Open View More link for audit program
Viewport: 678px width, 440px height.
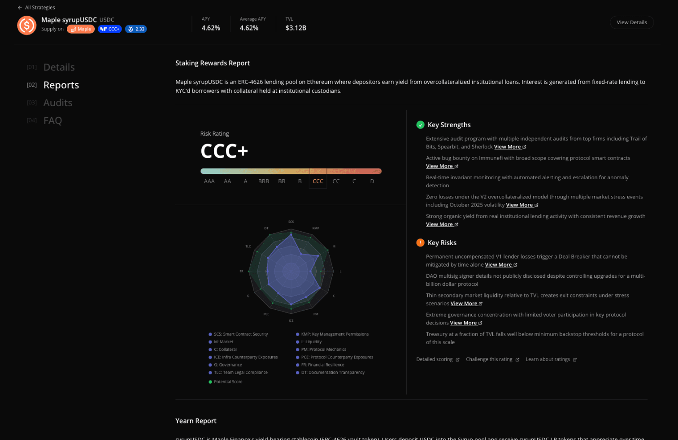coord(510,147)
